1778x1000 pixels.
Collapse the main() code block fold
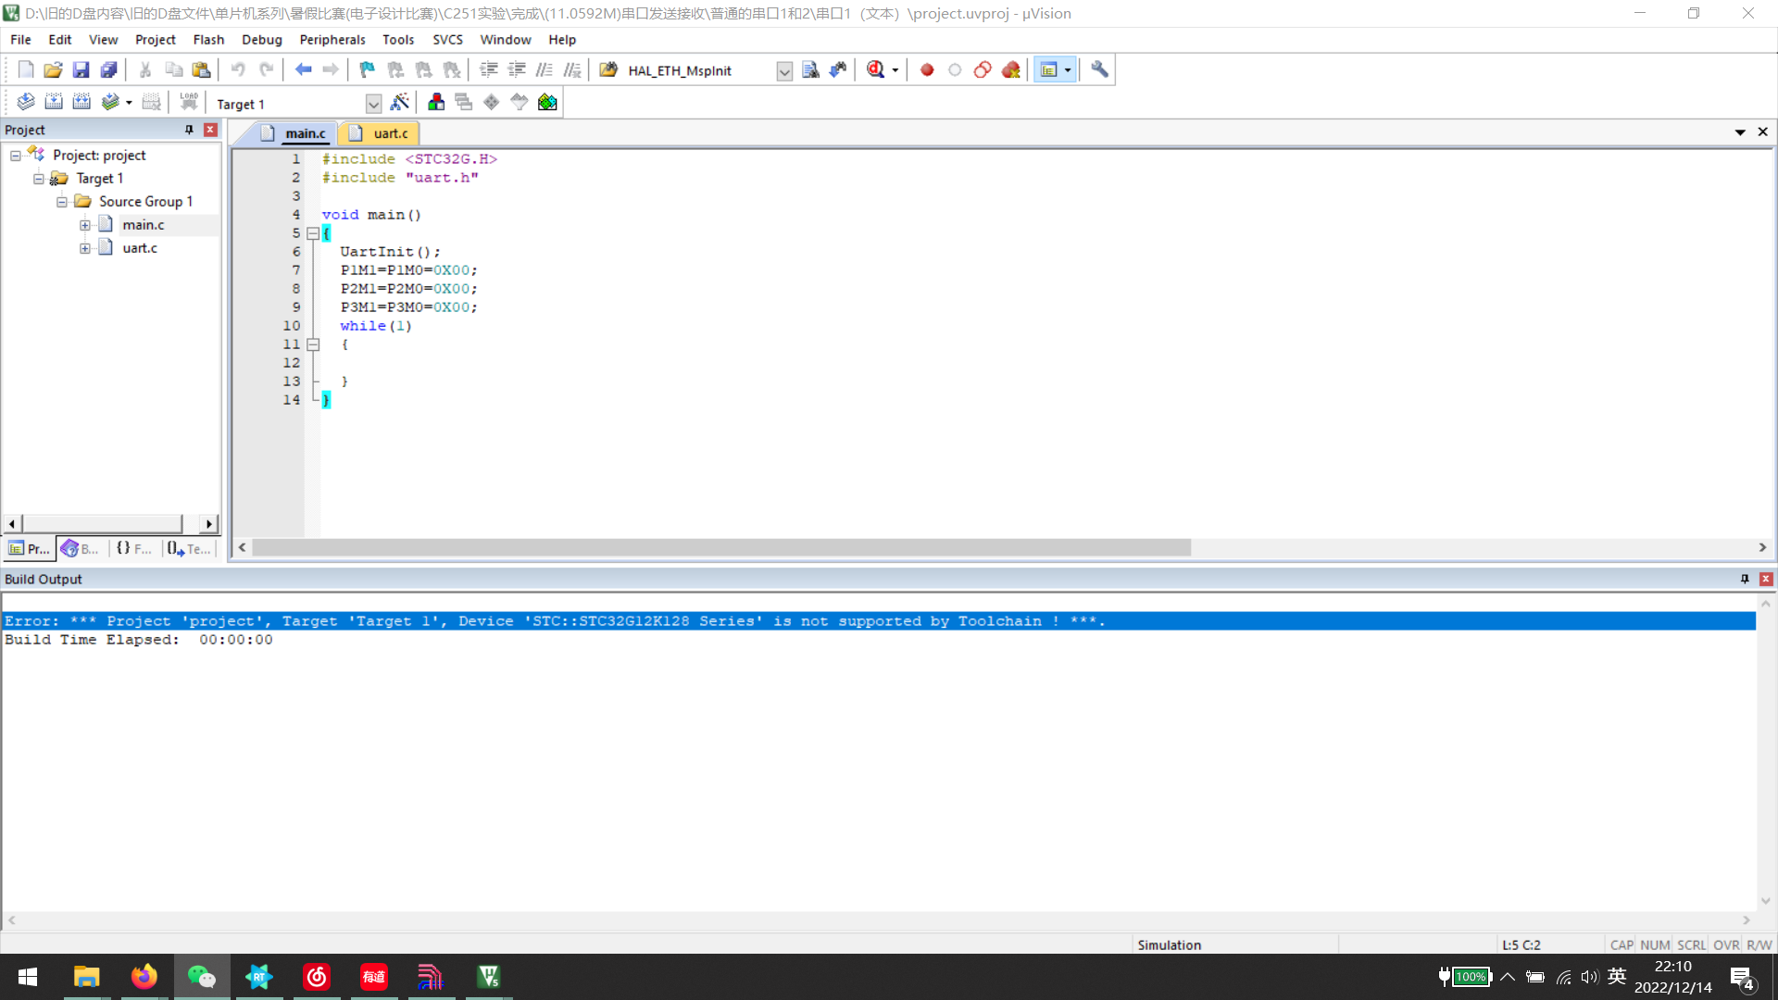pyautogui.click(x=313, y=233)
